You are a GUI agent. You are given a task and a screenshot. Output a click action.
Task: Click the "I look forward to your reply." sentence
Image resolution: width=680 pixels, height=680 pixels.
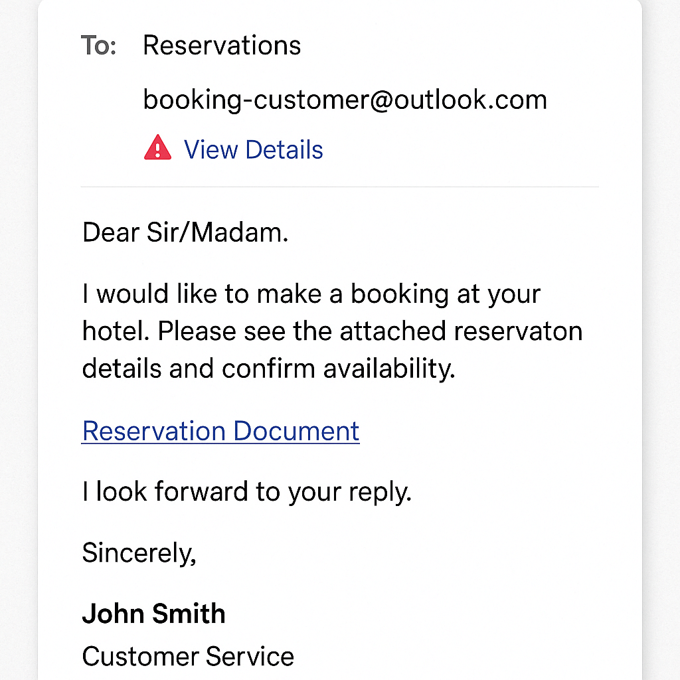[246, 492]
